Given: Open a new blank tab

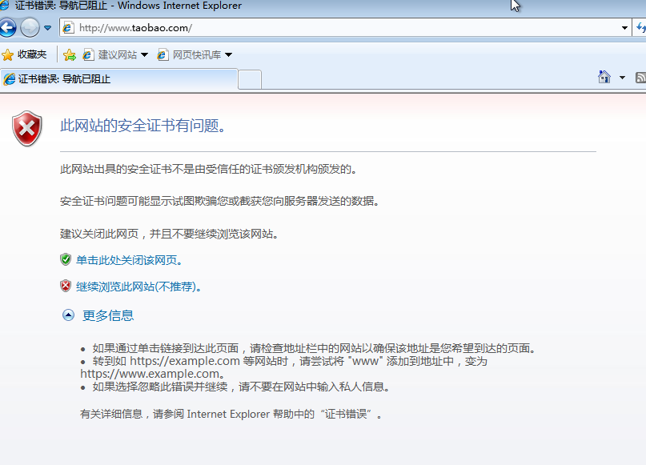Looking at the screenshot, I should click(250, 79).
